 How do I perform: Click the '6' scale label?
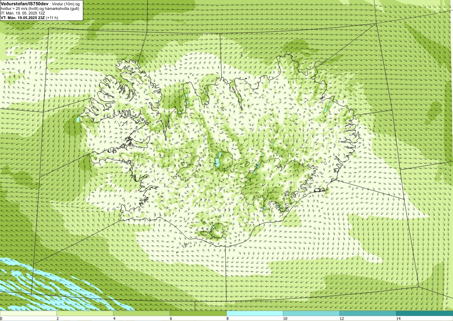(x=171, y=319)
